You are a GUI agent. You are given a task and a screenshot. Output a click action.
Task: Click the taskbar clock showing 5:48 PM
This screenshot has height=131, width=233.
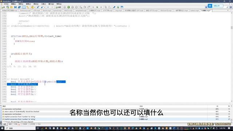tap(222, 128)
